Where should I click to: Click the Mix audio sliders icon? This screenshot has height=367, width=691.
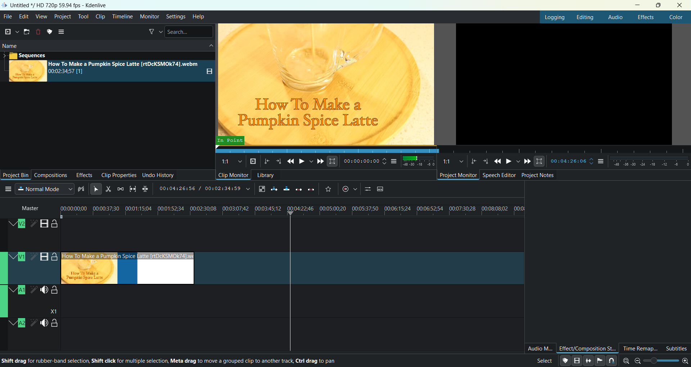[x=367, y=189]
